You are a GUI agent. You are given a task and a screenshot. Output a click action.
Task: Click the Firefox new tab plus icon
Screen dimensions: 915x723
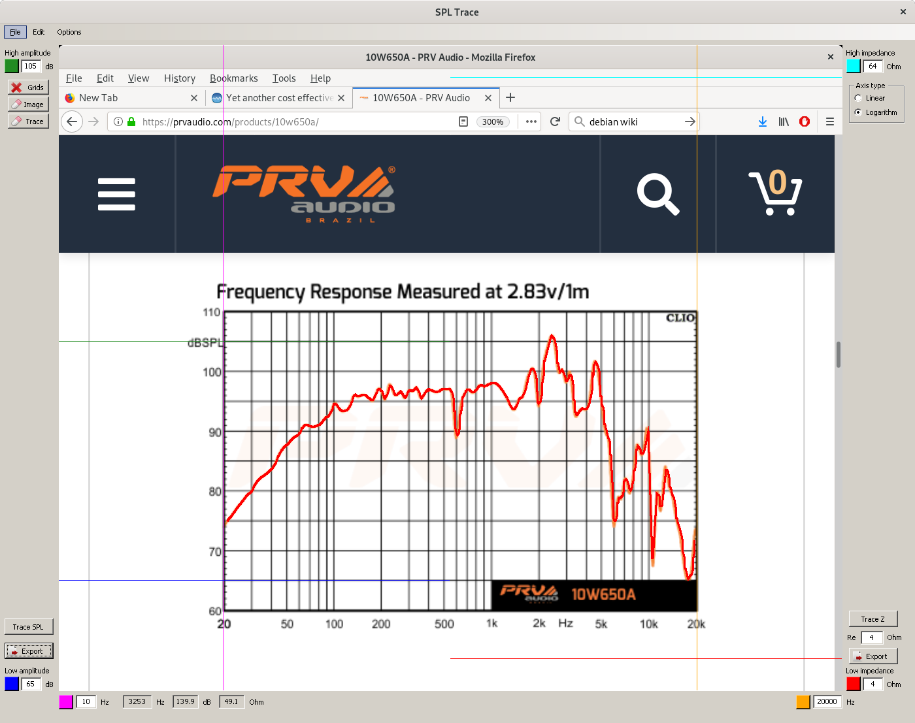[x=510, y=97]
